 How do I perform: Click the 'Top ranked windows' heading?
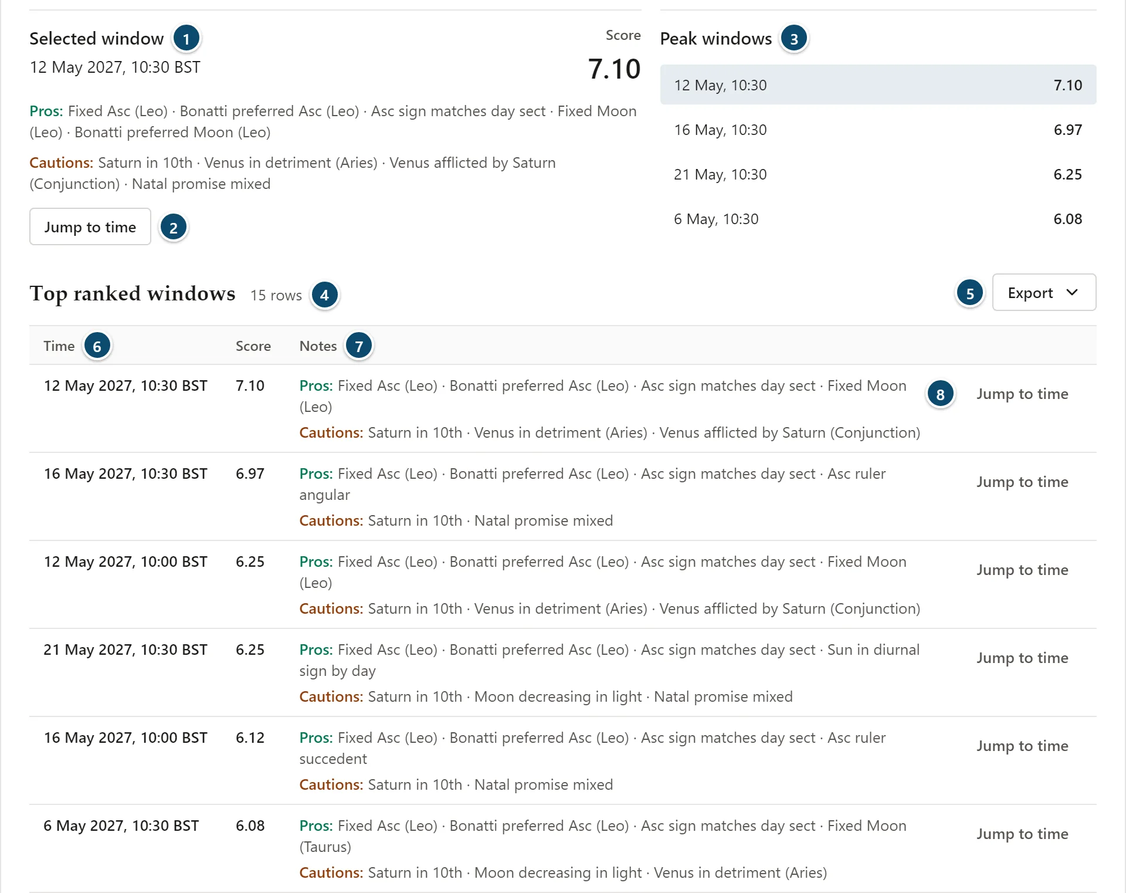[x=133, y=293]
